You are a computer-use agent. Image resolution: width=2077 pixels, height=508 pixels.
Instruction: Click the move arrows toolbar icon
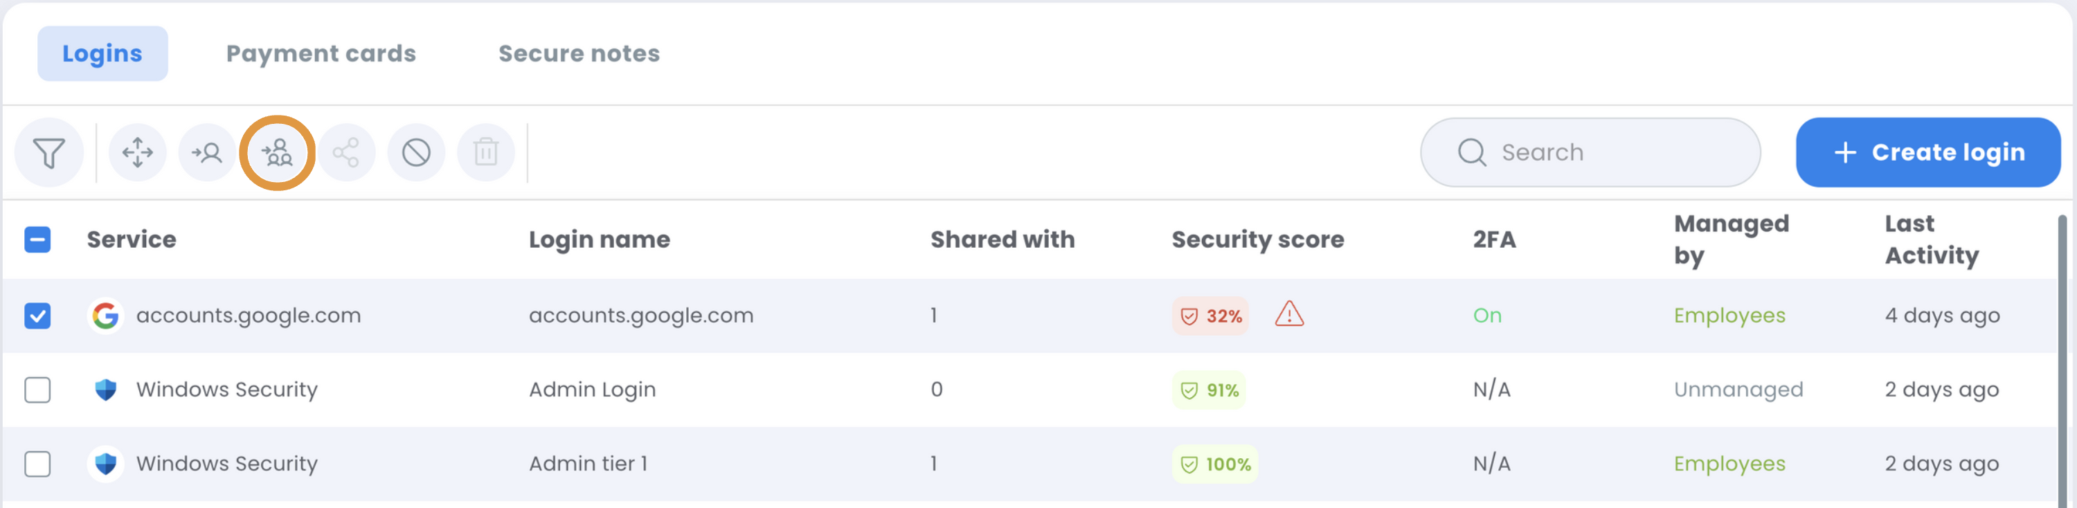coord(137,152)
